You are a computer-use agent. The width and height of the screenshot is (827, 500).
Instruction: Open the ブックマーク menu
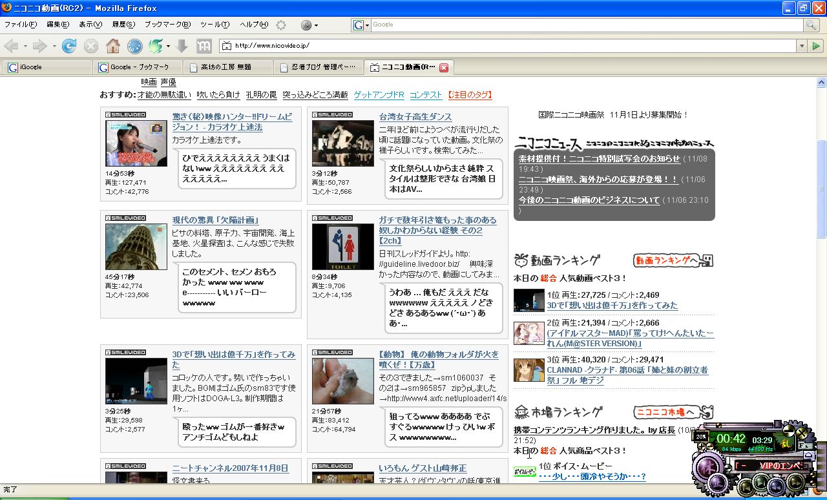[x=167, y=25]
